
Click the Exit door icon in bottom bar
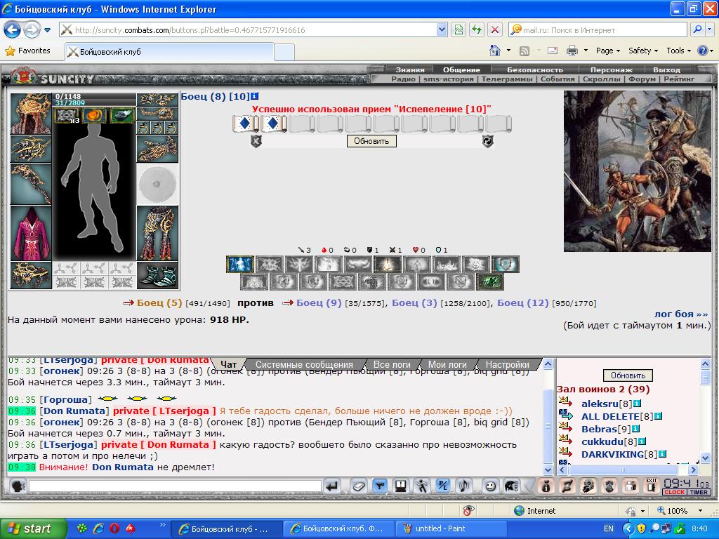(x=651, y=486)
